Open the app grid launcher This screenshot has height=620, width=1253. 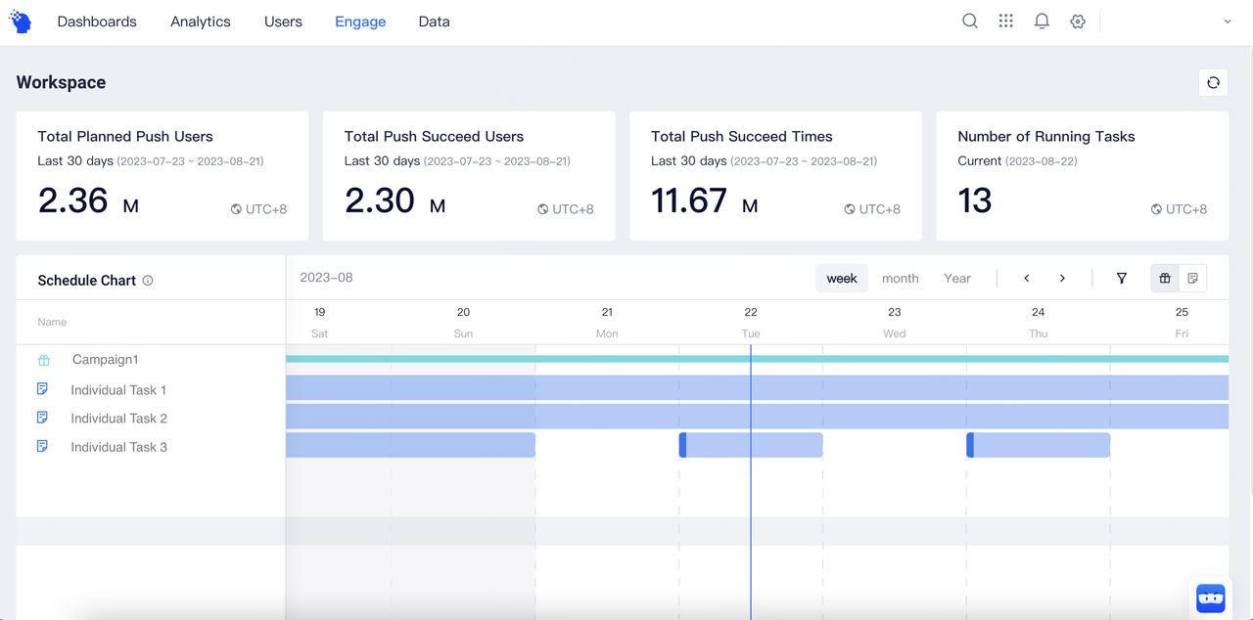1005,21
